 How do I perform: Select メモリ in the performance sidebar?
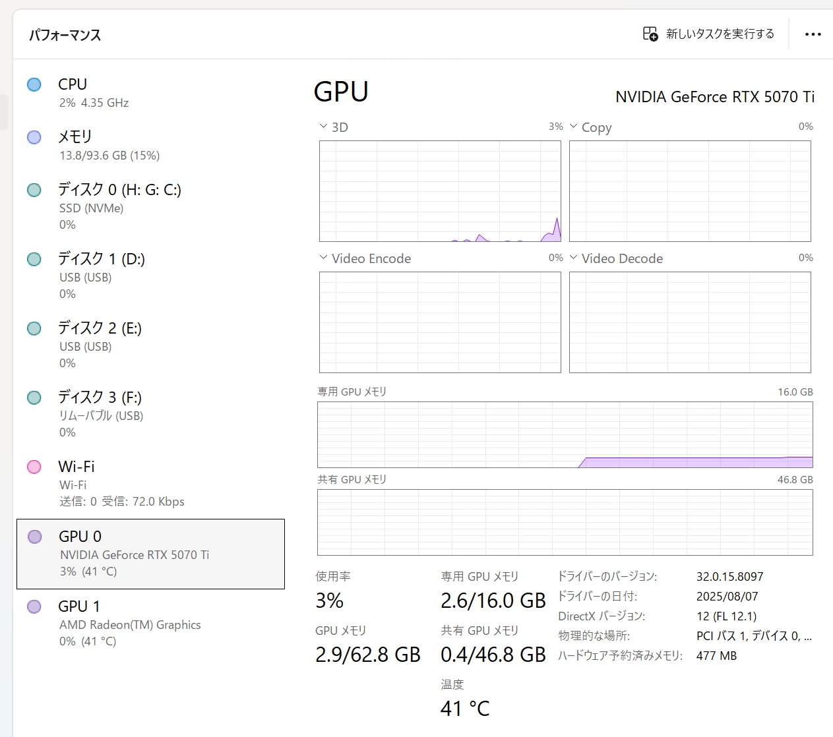pos(150,145)
